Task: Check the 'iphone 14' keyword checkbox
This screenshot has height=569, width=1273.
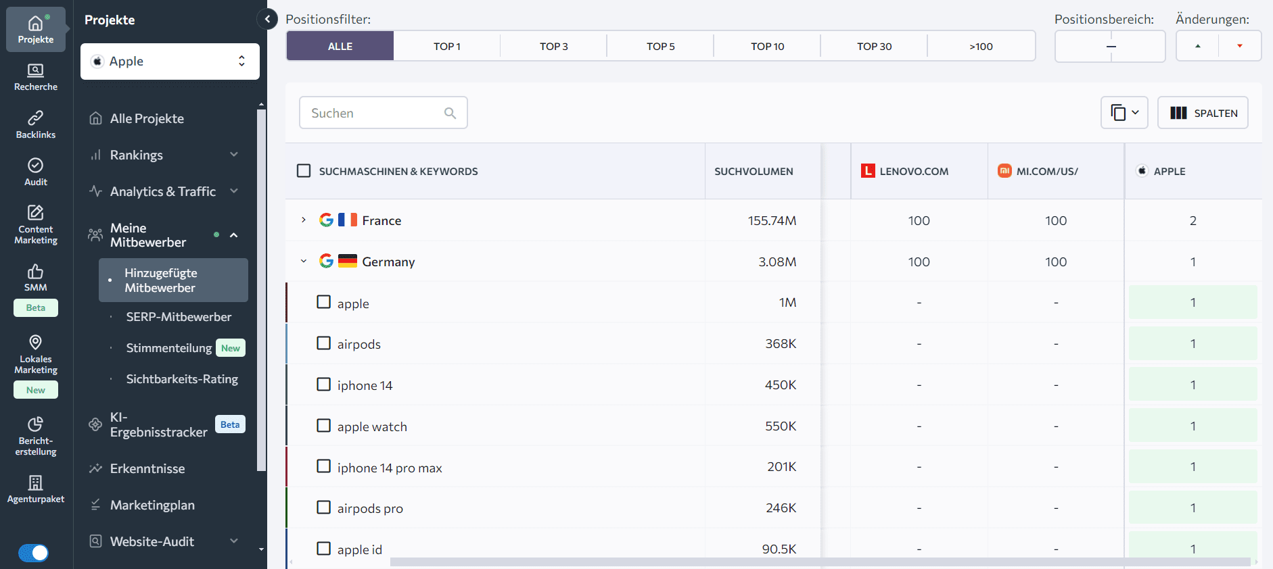Action: [x=324, y=385]
